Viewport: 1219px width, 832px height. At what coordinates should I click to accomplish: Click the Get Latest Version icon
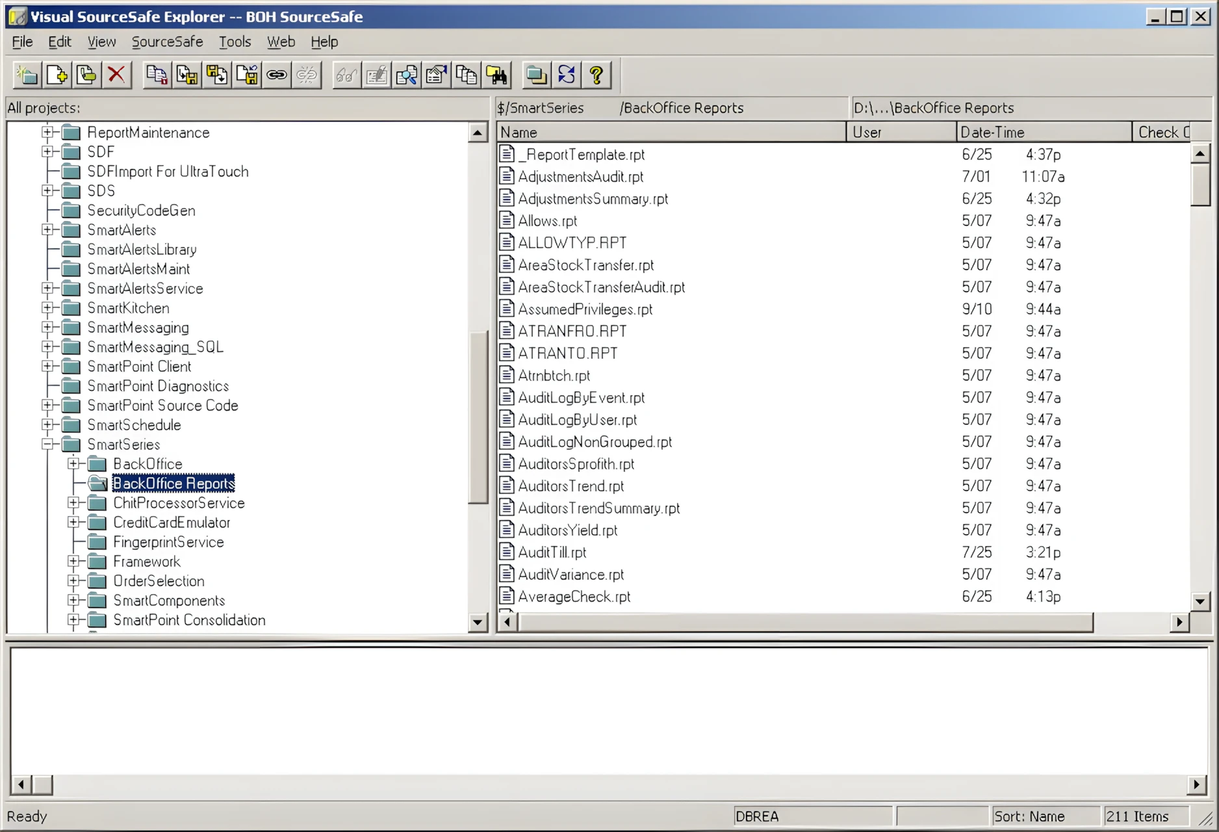coord(157,75)
